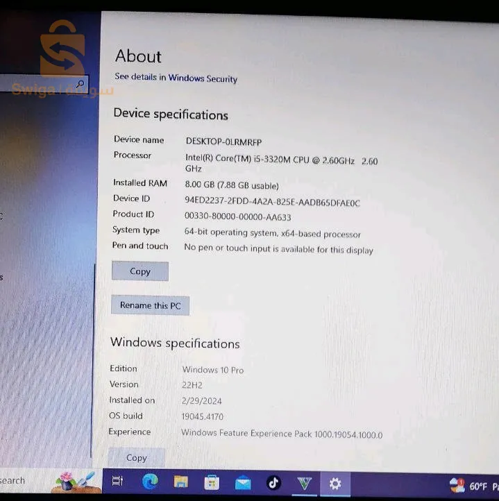Click the Rename this PC button

pos(150,305)
